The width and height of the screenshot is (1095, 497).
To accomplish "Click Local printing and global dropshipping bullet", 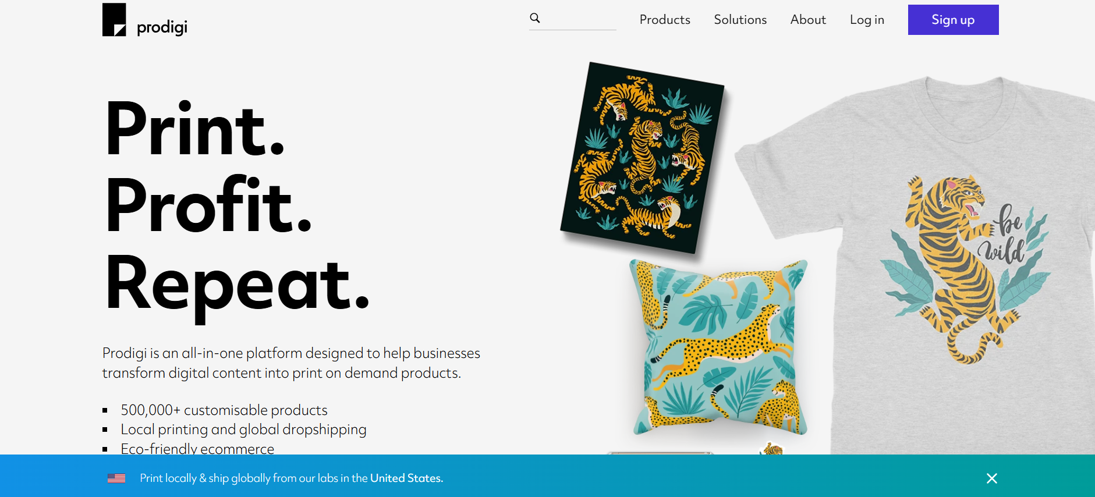I will point(243,429).
